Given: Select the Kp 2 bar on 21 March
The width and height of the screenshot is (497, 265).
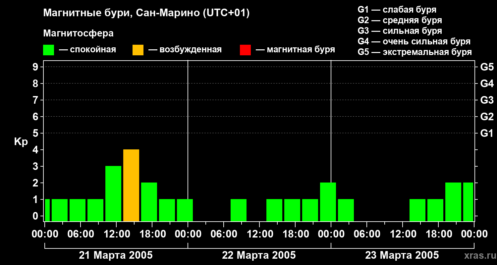Looking at the screenshot, I should 149,202.
